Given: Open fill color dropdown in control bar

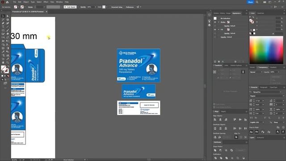Looking at the screenshot, I should pyautogui.click(x=19, y=7).
